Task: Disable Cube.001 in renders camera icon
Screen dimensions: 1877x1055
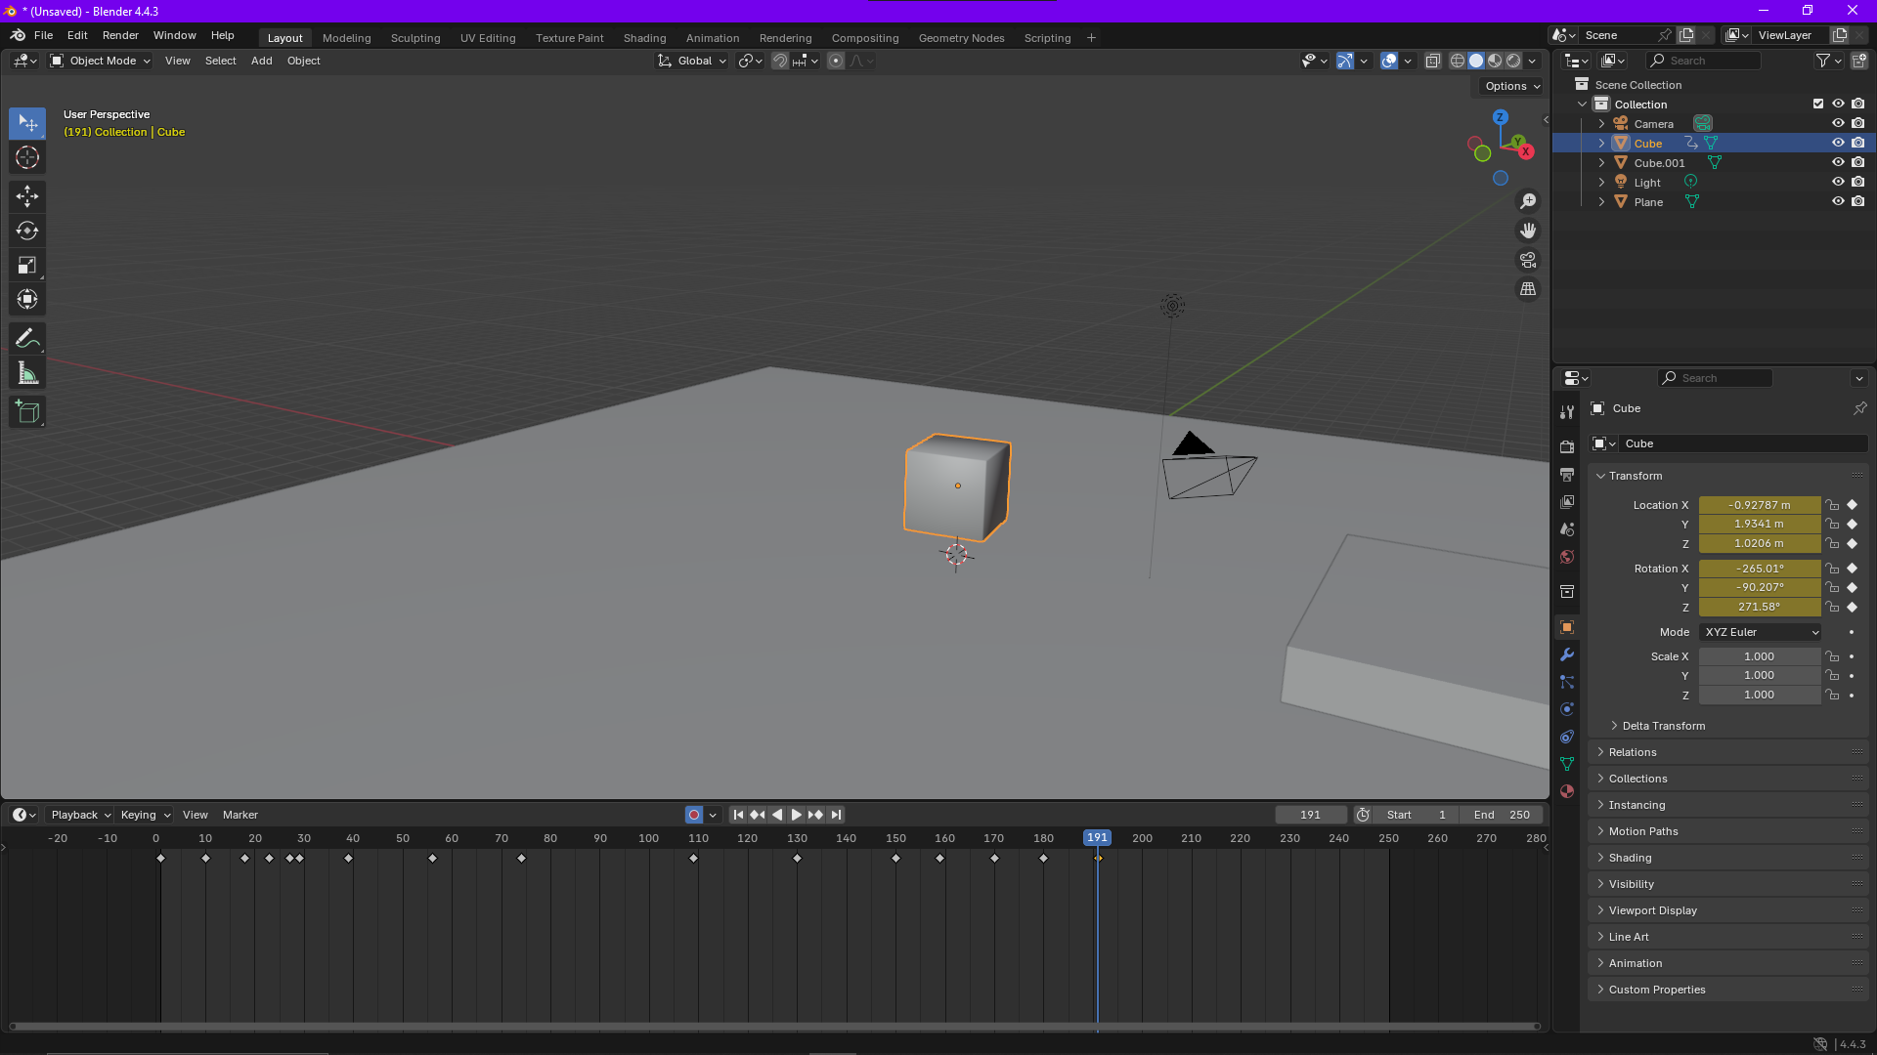Action: pos(1858,162)
